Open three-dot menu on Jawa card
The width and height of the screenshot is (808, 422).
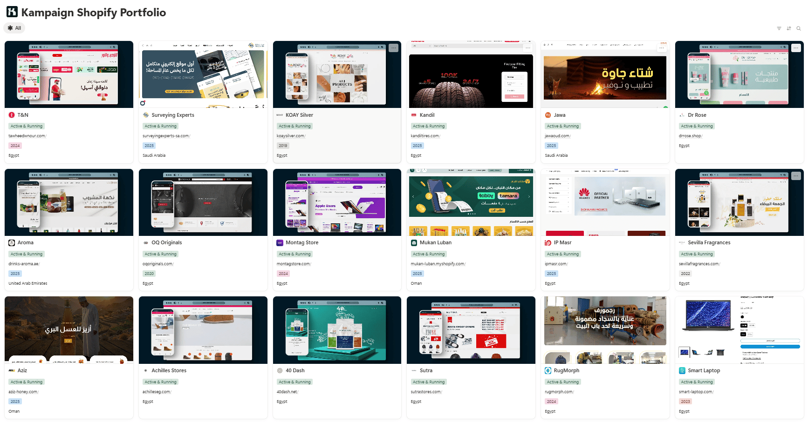point(662,48)
